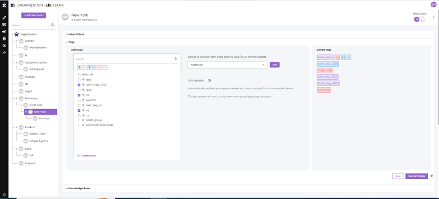Uncheck the conv_tag_2303 tag checkbox
This screenshot has height=199, width=439.
pyautogui.click(x=79, y=85)
